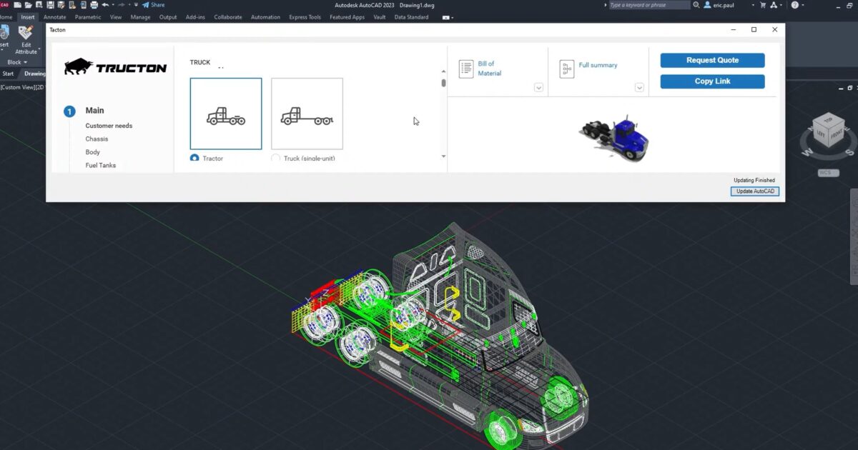
Task: Go to the Chassis section
Action: pos(97,139)
